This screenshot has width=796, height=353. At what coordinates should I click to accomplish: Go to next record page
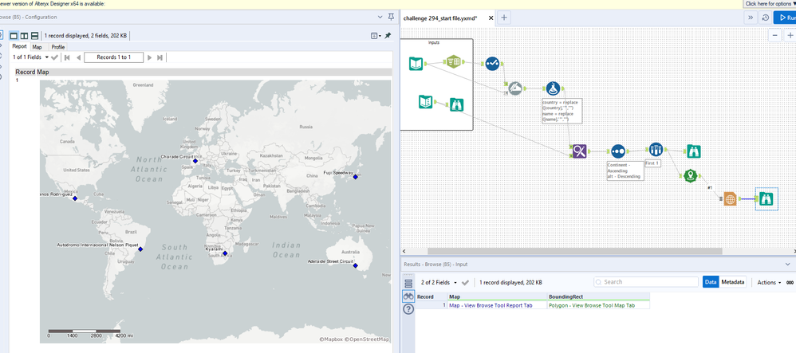[149, 57]
